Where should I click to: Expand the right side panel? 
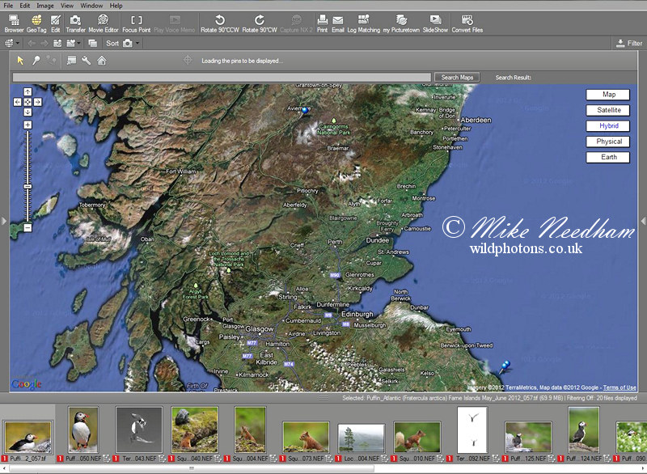click(643, 221)
